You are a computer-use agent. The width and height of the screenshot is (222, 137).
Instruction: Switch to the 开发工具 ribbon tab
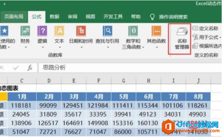pyautogui.click(x=113, y=17)
